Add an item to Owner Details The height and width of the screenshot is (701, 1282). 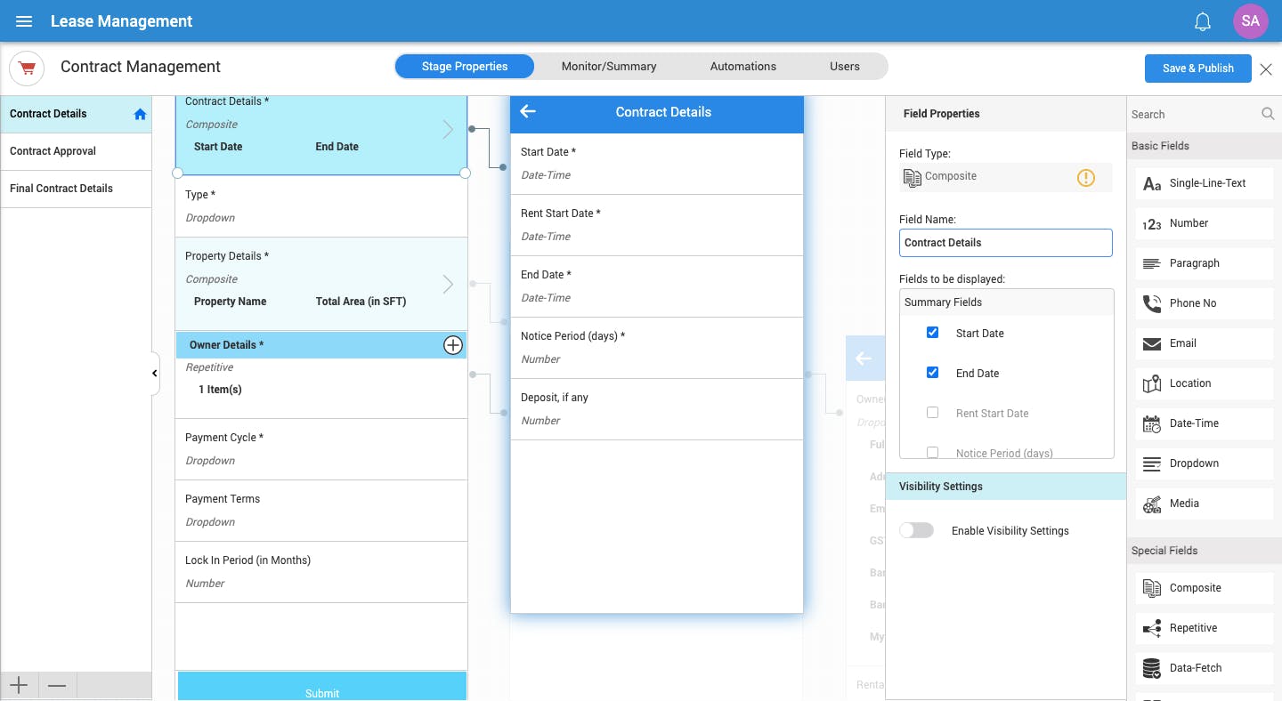click(x=453, y=345)
